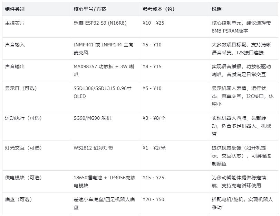Click the ¥5 - ¥10 cost for 声音输入

174,48
